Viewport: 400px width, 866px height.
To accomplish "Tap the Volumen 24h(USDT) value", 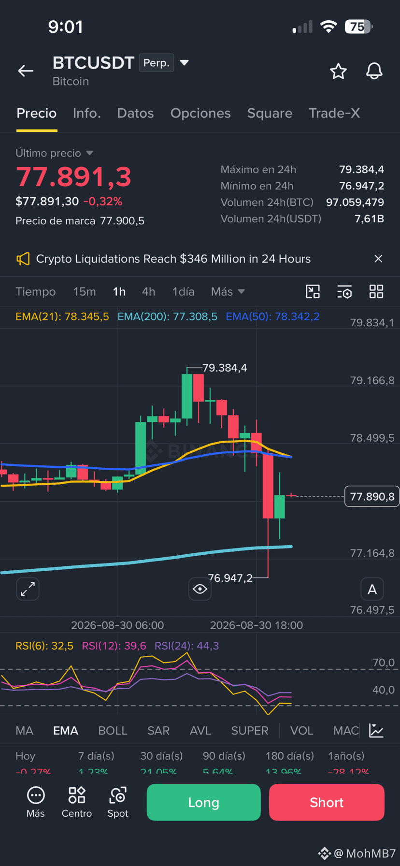I will click(370, 219).
